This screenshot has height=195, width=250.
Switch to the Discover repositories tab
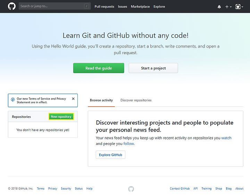tap(136, 100)
